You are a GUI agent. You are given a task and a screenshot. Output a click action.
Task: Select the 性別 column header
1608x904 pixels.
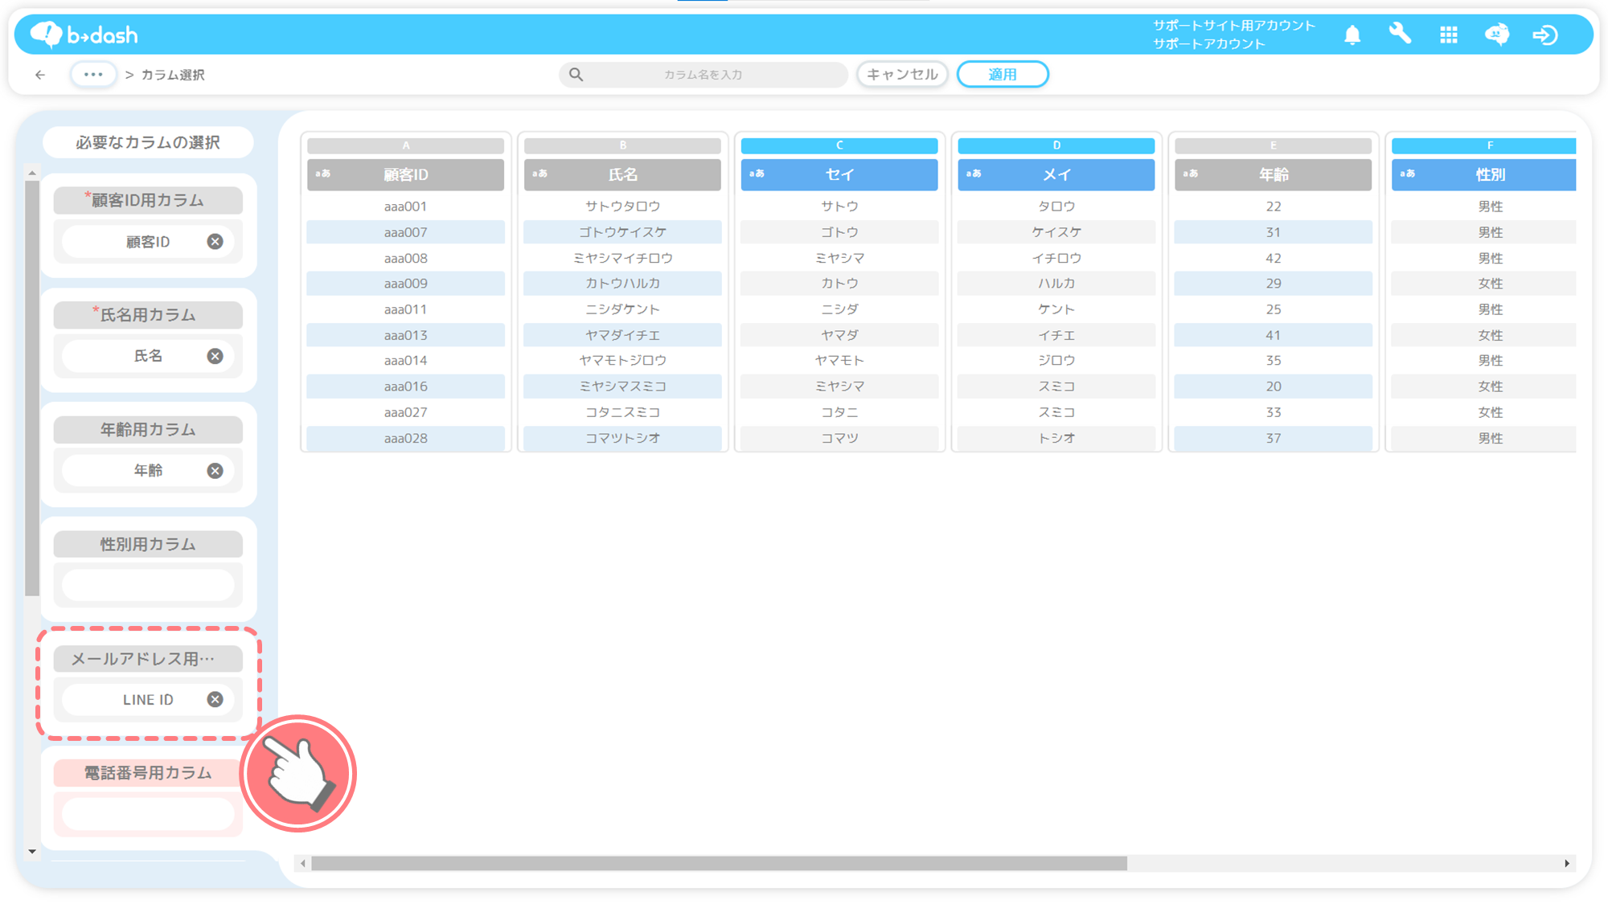[x=1488, y=174]
